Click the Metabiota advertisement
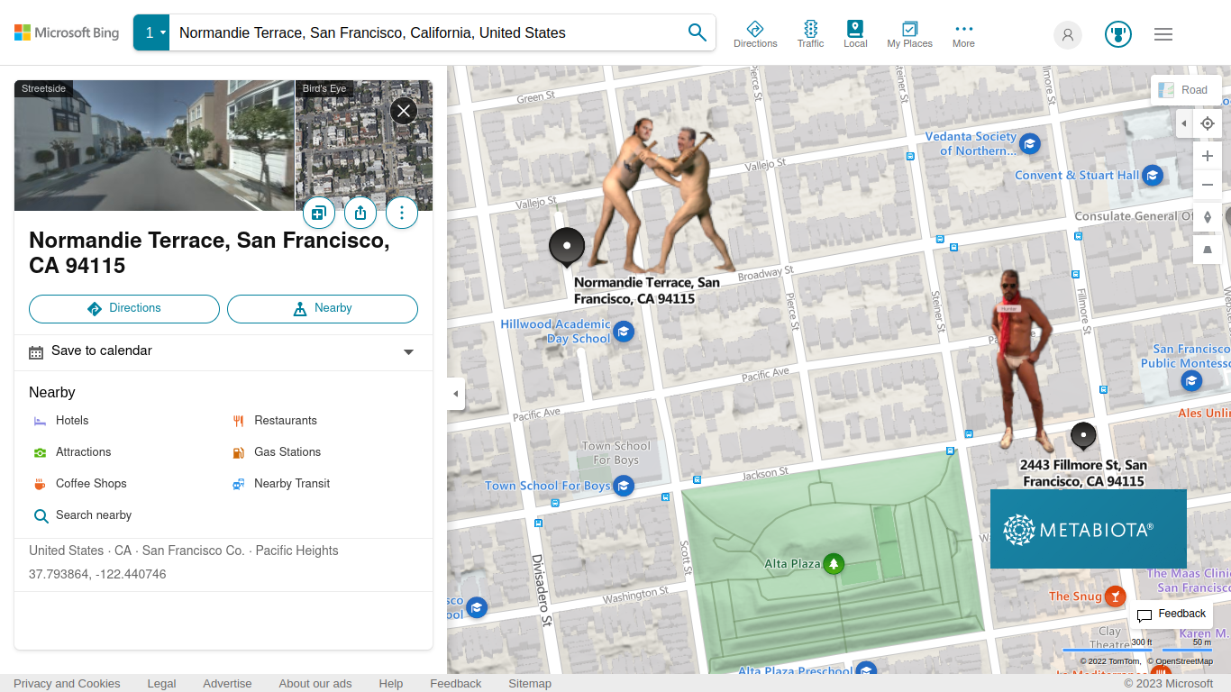 pos(1089,529)
